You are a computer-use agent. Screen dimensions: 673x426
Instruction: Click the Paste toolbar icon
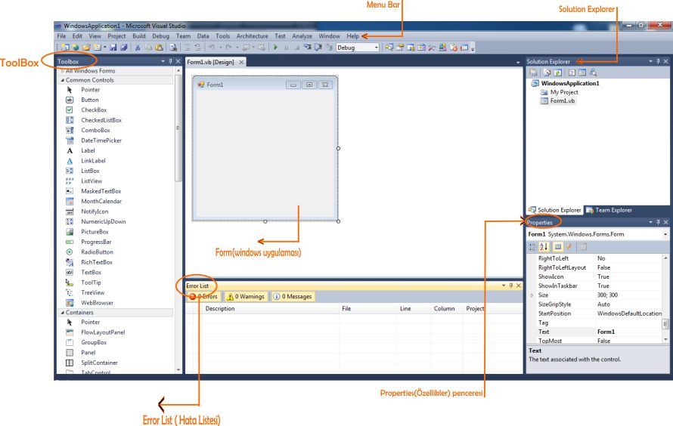click(159, 47)
